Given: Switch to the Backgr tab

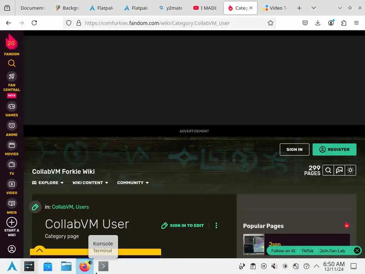Looking at the screenshot, I should [x=68, y=8].
